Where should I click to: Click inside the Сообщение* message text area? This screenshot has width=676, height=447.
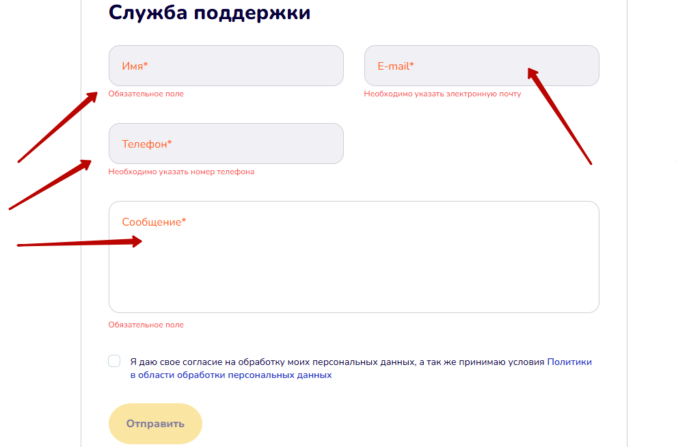354,257
